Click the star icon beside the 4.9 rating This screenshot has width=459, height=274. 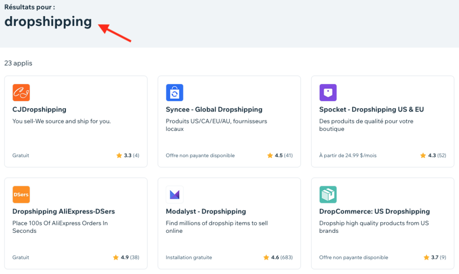[116, 257]
